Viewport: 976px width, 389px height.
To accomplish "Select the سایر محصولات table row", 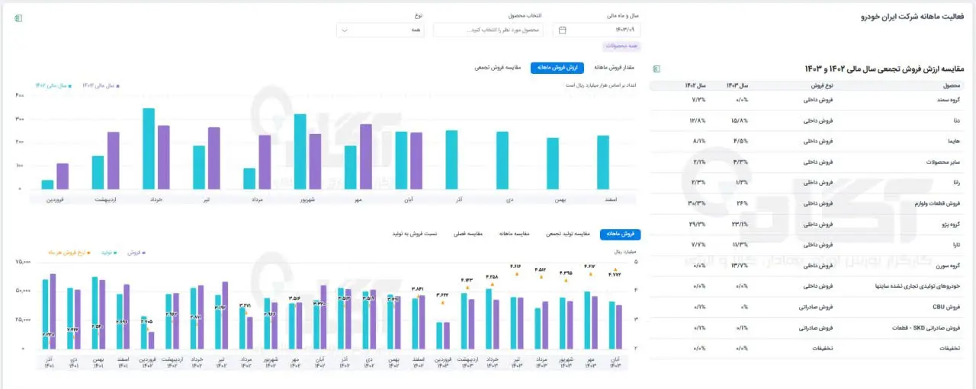I will [x=808, y=162].
